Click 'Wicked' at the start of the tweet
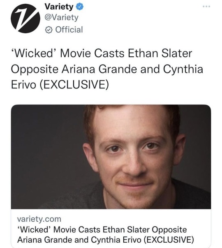 [33, 53]
